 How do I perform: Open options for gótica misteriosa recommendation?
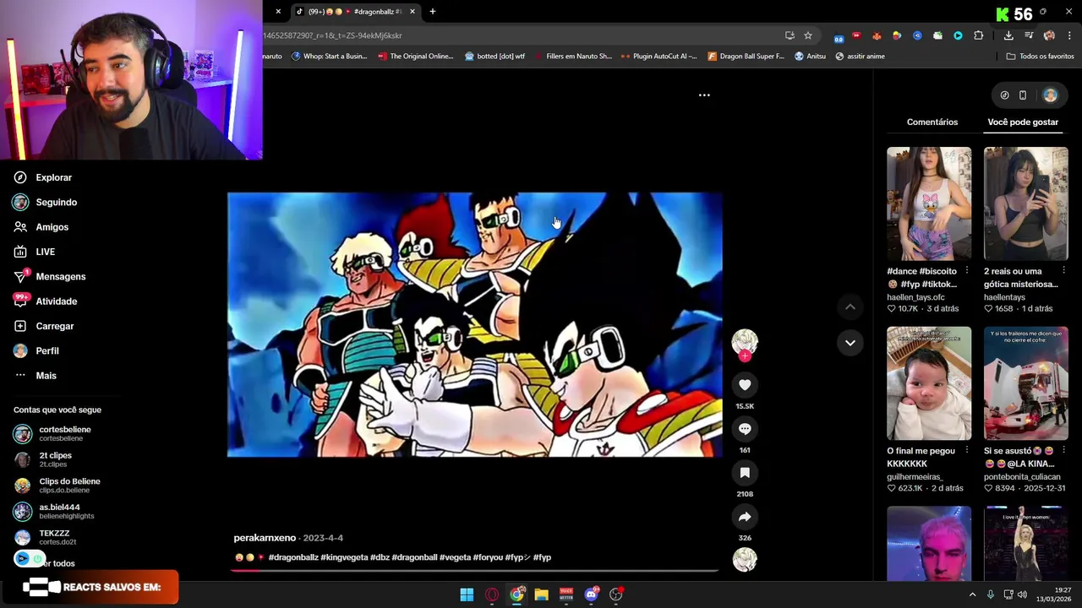click(x=1063, y=271)
